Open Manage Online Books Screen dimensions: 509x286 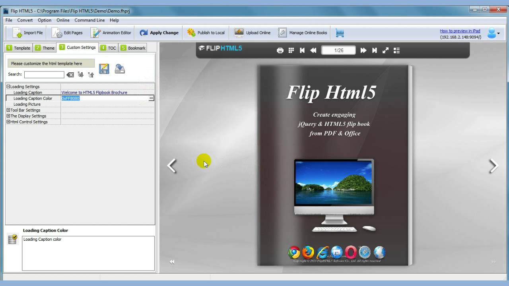(303, 33)
